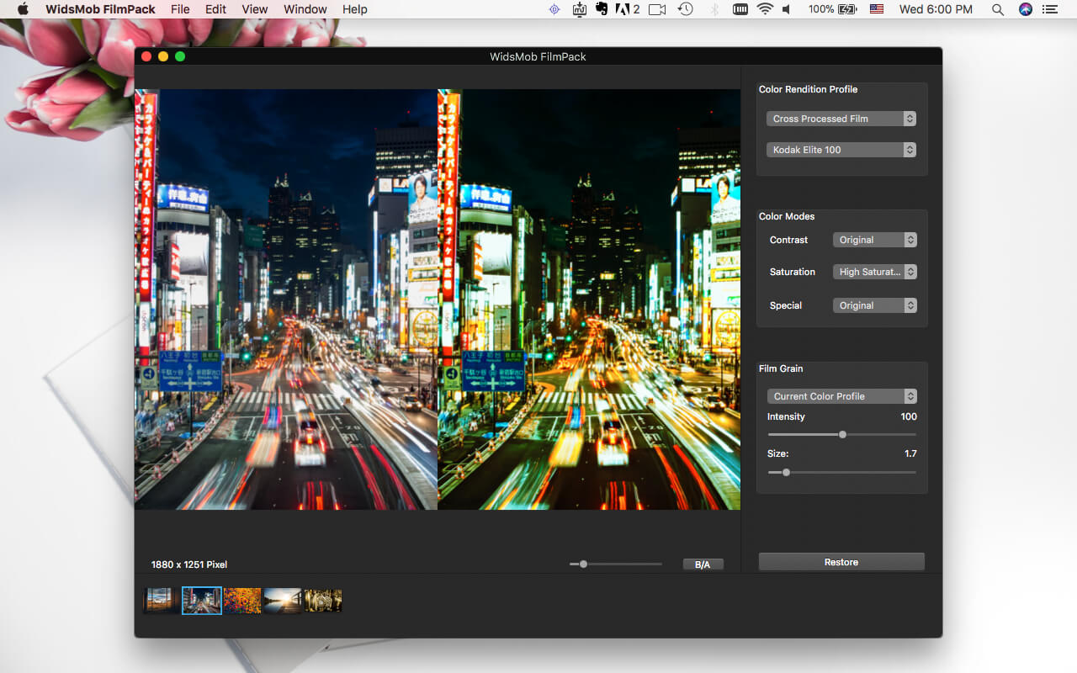Screen dimensions: 1077x673
Task: Click the Restore button
Action: click(x=841, y=562)
